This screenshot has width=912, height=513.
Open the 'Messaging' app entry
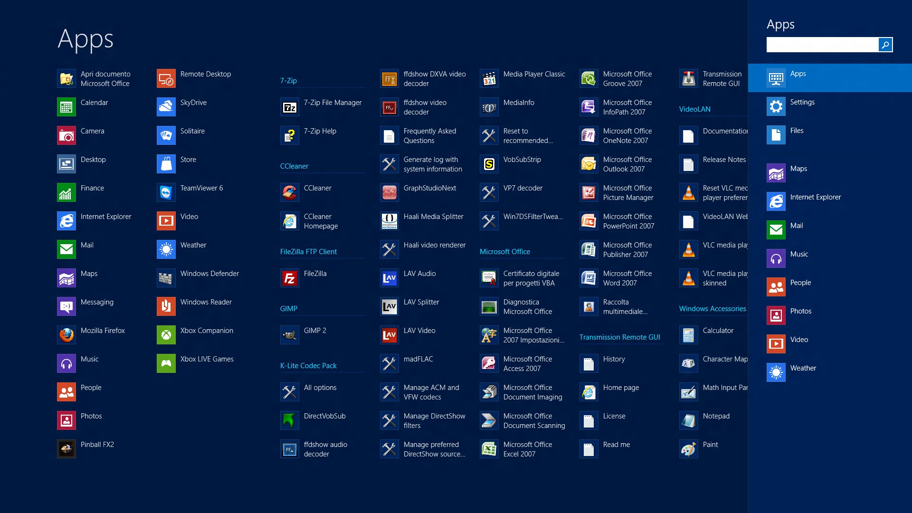pyautogui.click(x=100, y=306)
